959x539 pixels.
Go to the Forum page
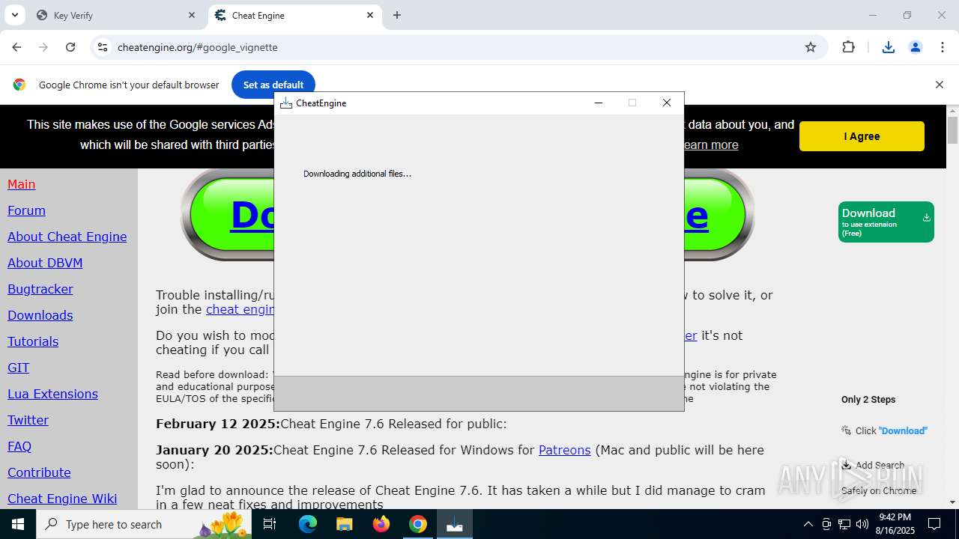[26, 210]
